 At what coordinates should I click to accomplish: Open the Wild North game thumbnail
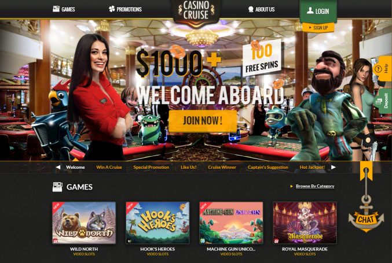(x=84, y=223)
